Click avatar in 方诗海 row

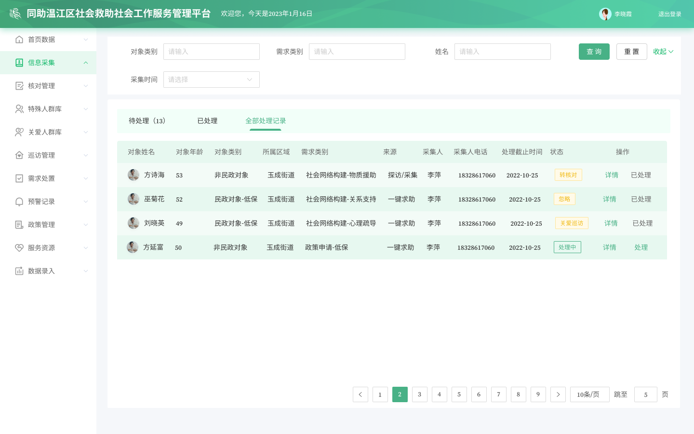point(133,175)
